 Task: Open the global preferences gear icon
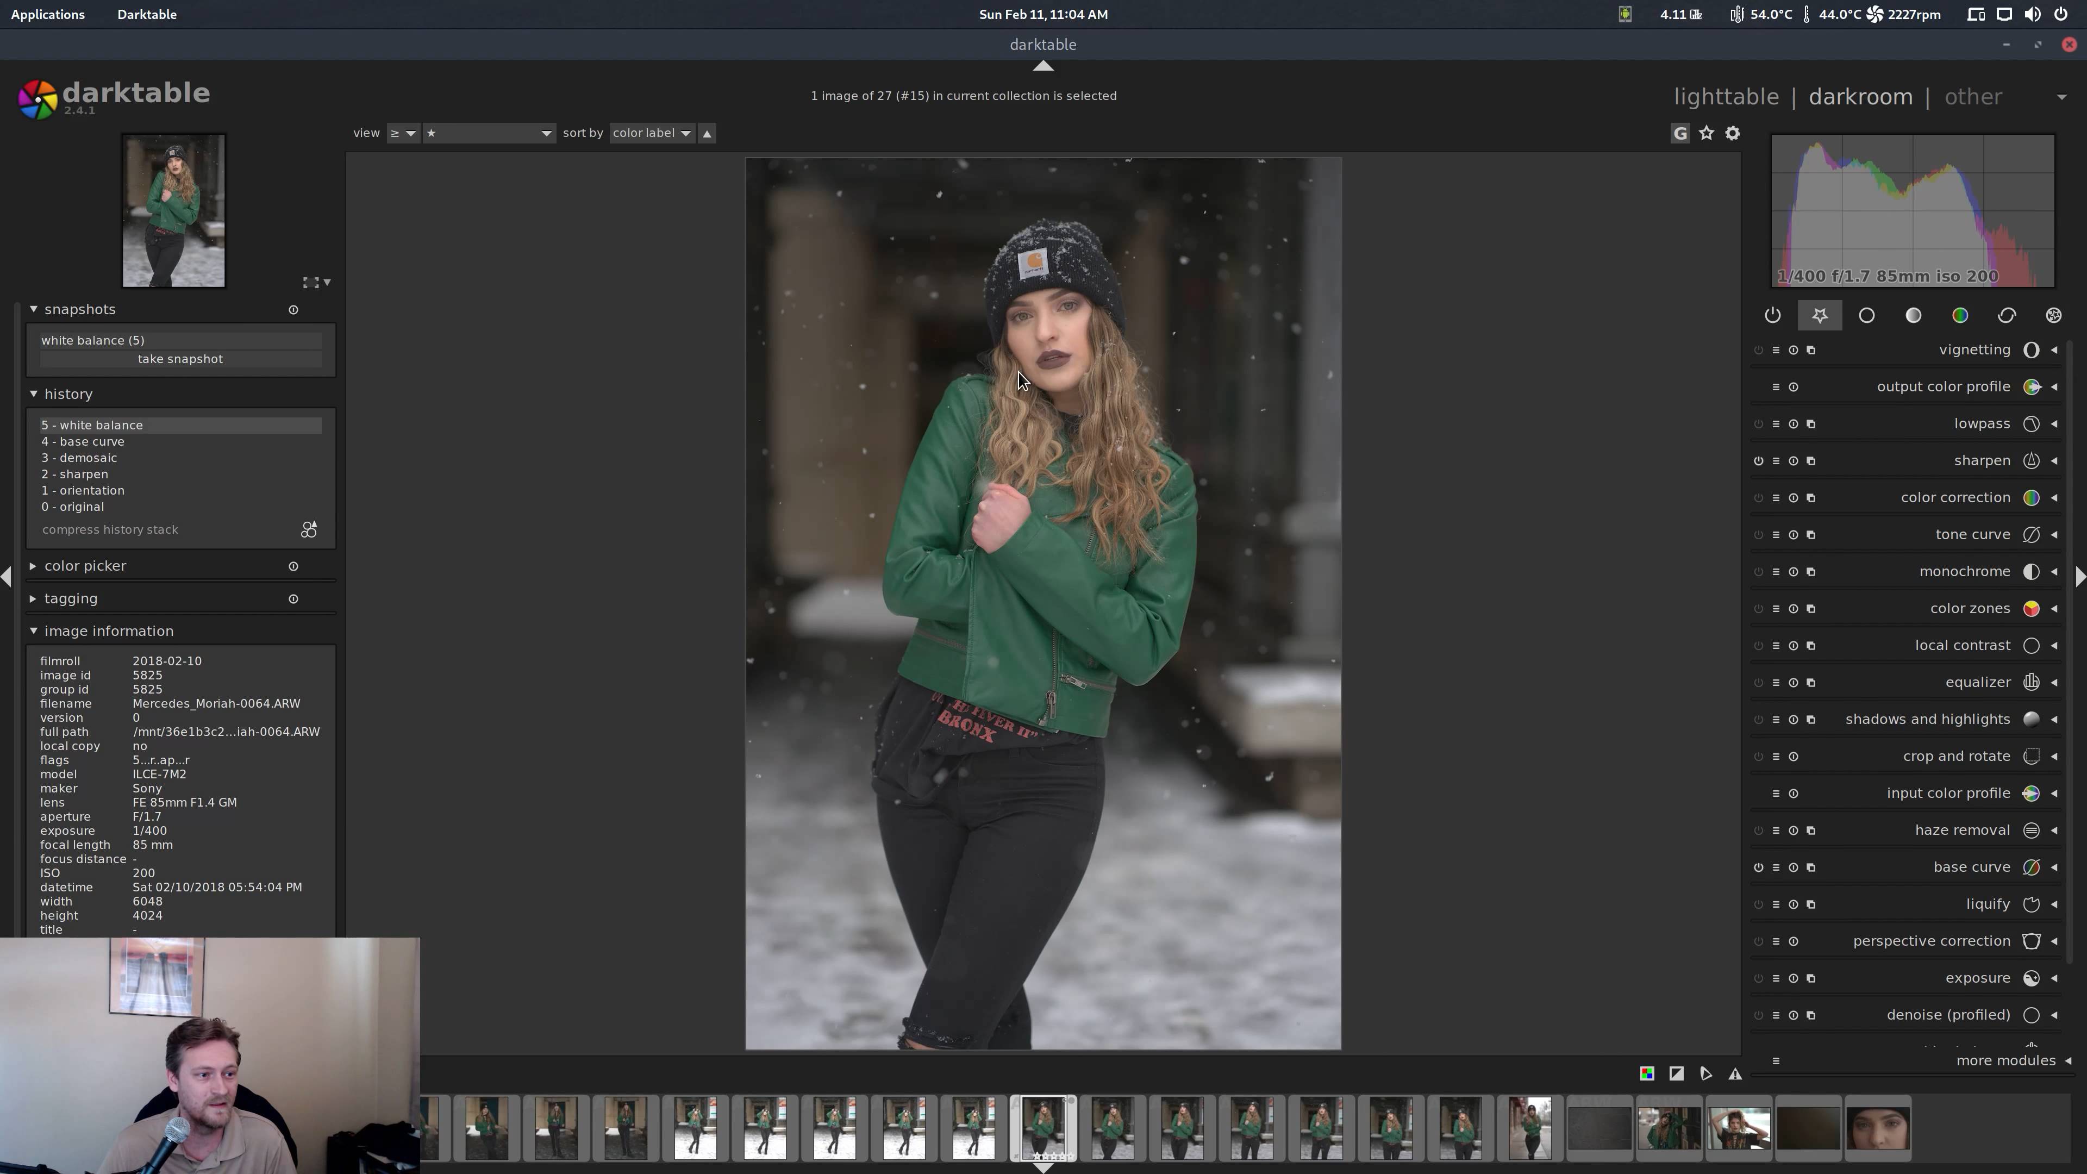point(1732,133)
